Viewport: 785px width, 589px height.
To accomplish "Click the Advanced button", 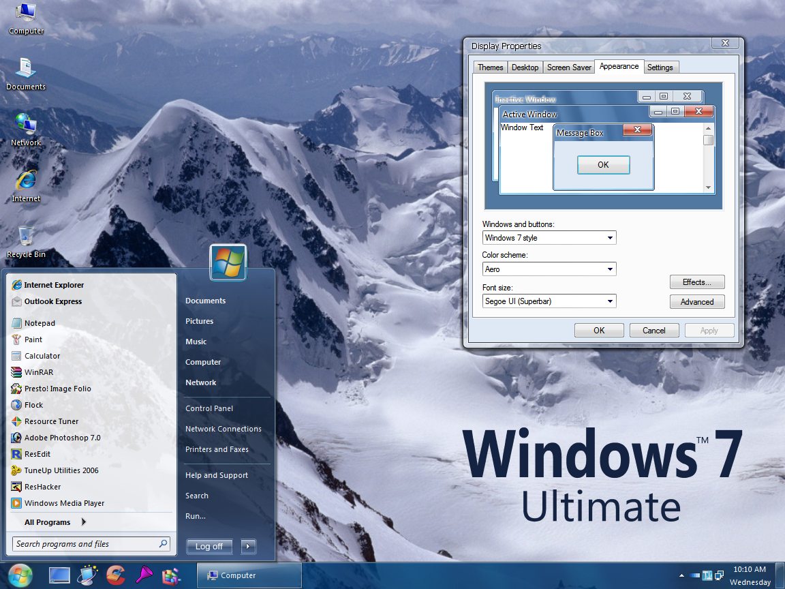I will (697, 301).
